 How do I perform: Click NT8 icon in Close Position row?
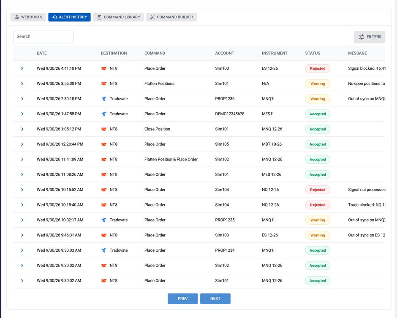[x=104, y=129]
